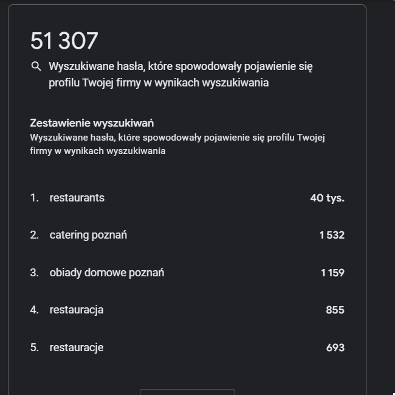
Task: Select the "restaurants" search term
Action: click(x=77, y=198)
